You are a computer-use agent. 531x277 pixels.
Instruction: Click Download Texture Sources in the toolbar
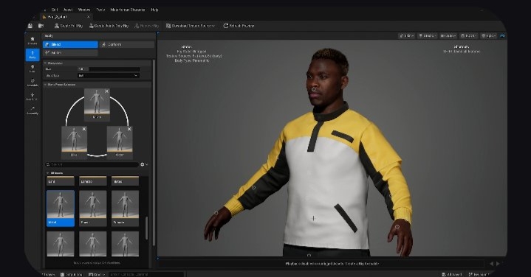tap(191, 26)
